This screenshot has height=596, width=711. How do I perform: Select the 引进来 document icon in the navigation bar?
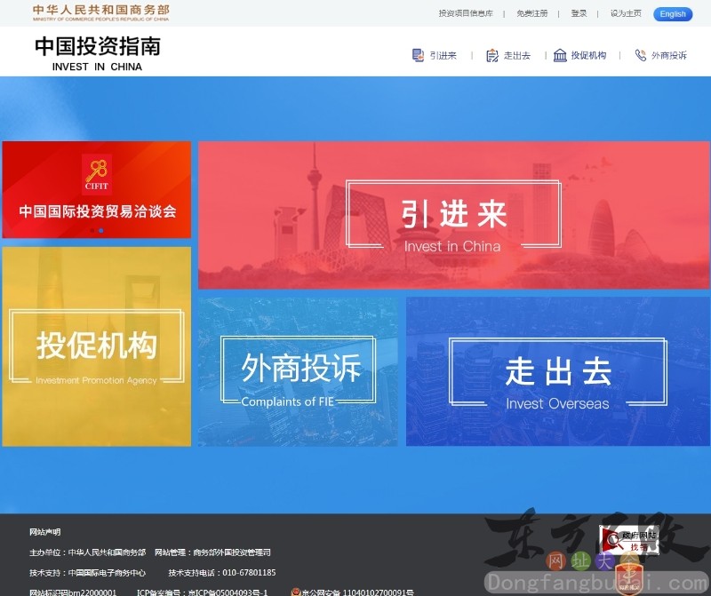pos(416,54)
